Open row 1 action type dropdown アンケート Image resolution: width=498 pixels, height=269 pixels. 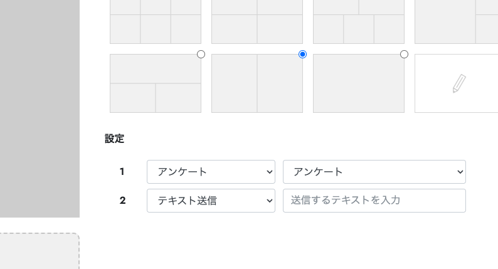[x=211, y=172]
